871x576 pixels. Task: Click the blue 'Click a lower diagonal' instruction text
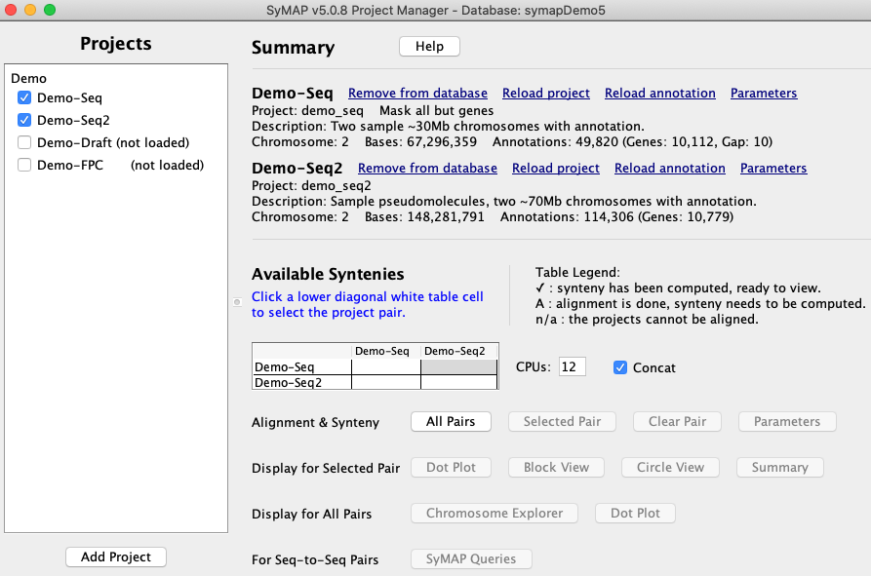coord(367,305)
